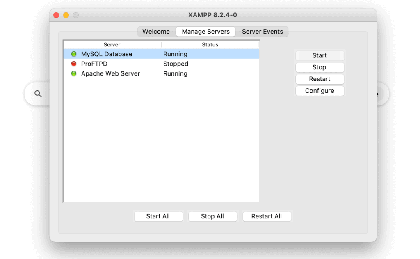Open the Server Events tab
Image resolution: width=420 pixels, height=259 pixels.
(262, 31)
